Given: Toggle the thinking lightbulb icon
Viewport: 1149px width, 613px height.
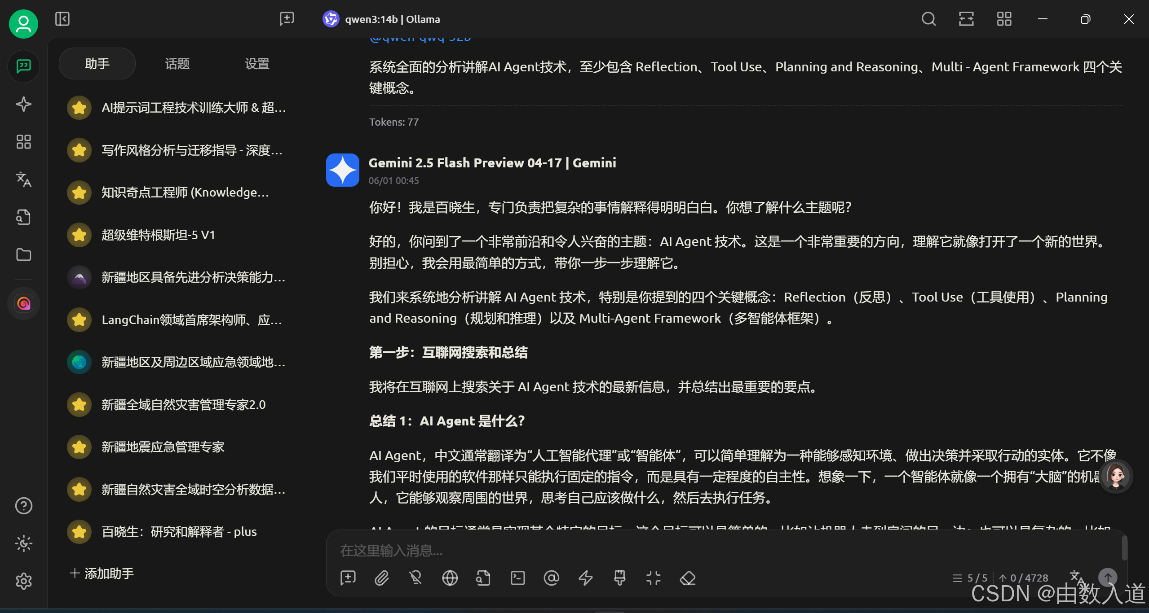Looking at the screenshot, I should [416, 578].
